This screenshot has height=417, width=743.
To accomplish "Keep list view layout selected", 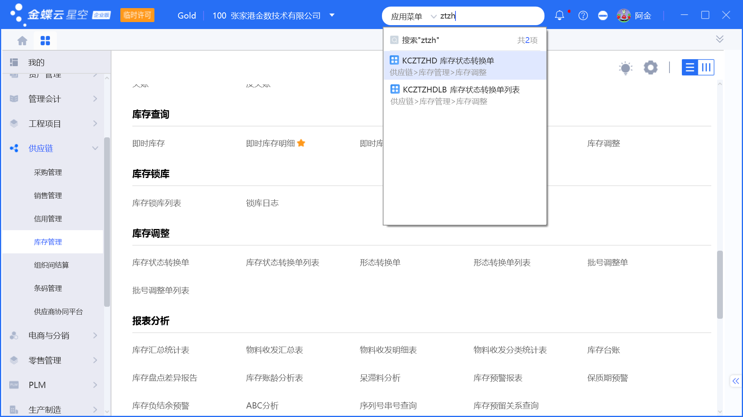I will 689,67.
